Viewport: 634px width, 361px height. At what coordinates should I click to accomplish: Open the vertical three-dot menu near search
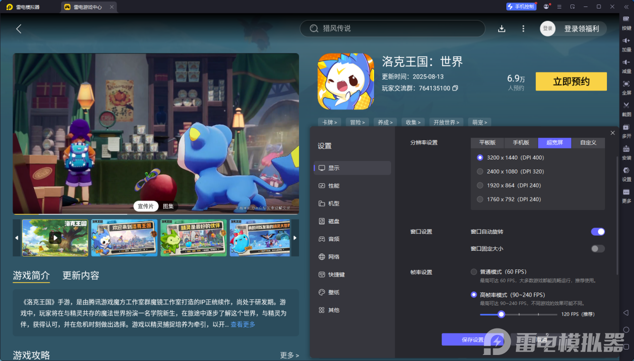pos(523,28)
